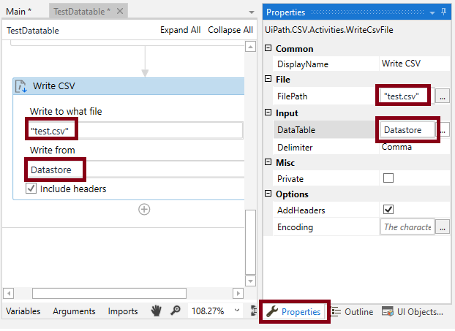The image size is (455, 331).
Task: Open the zoom percentage dropdown
Action: pyautogui.click(x=237, y=311)
